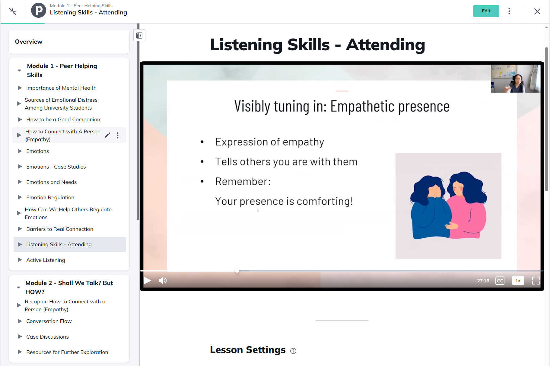Select the Emotion Regulation lesson
The width and height of the screenshot is (550, 366).
[x=50, y=197]
